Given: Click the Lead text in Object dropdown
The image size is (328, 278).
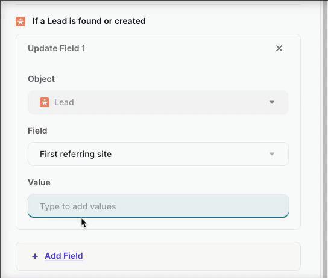Looking at the screenshot, I should click(x=64, y=102).
